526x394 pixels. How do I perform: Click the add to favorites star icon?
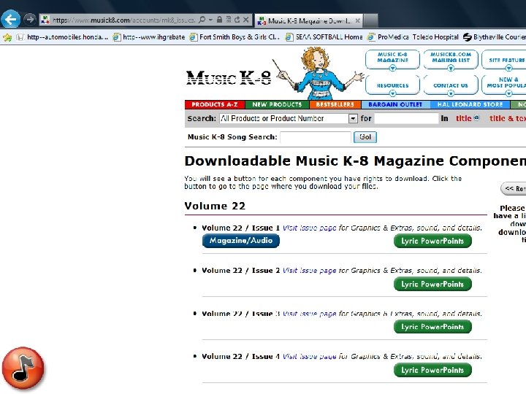coord(7,37)
